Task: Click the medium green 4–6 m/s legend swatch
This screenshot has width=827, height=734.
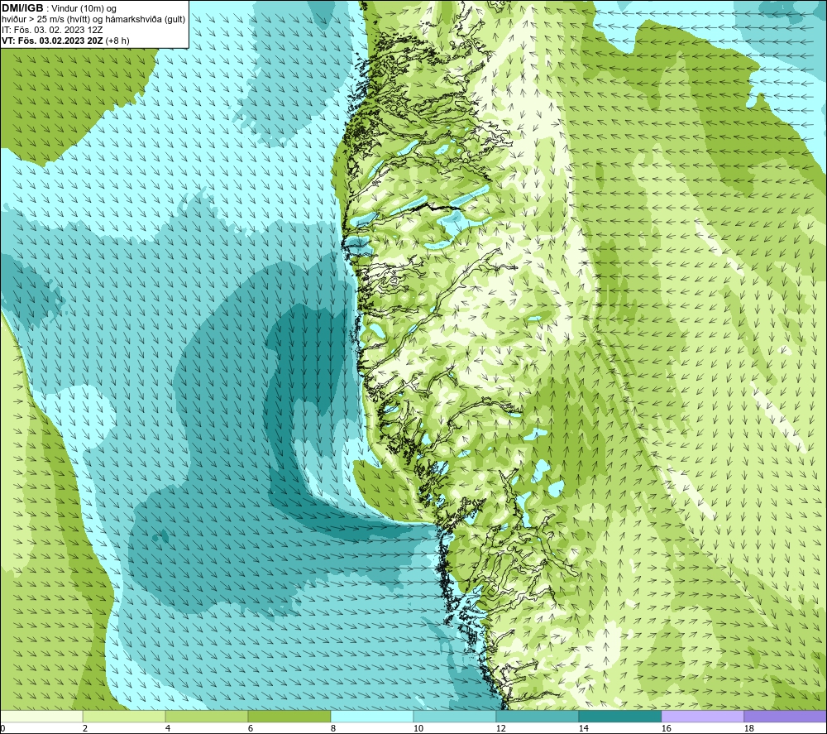Action: 206,717
